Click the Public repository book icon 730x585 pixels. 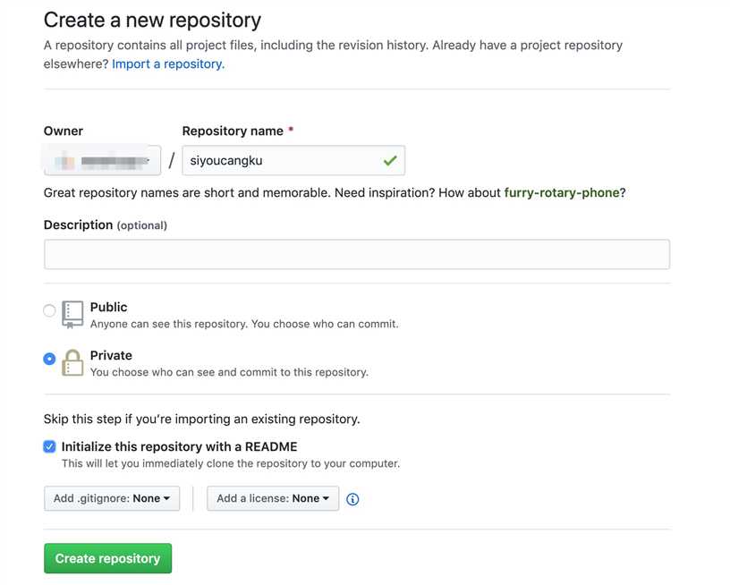click(x=72, y=315)
